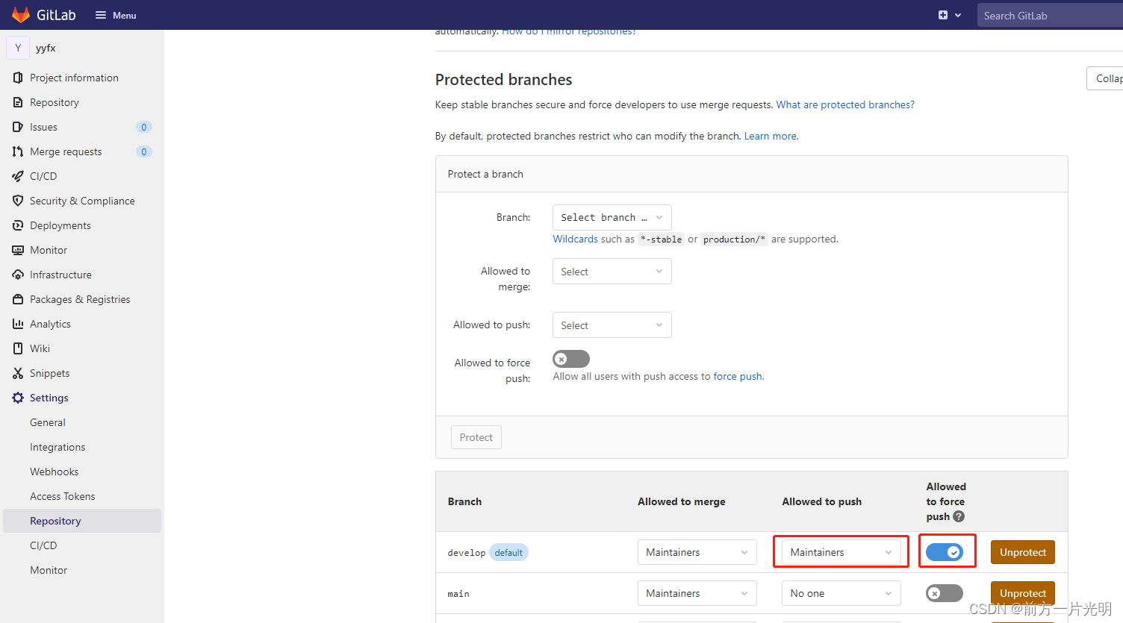Open the CI/CD section from sidebar
This screenshot has width=1123, height=623.
43,176
